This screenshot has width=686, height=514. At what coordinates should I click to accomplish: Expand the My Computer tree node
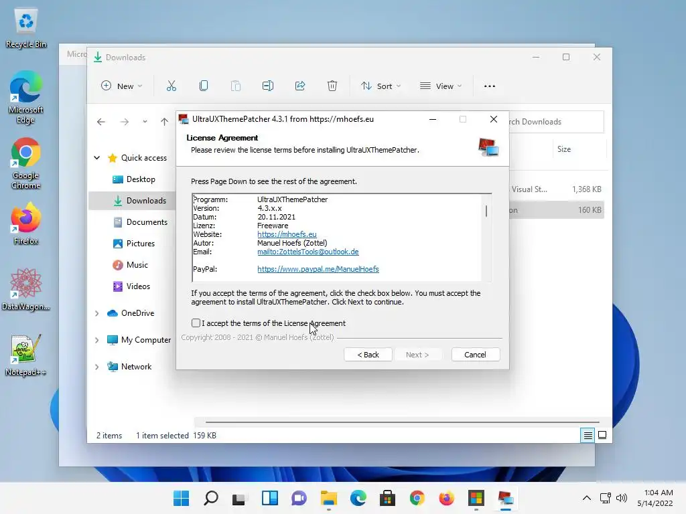pos(96,340)
